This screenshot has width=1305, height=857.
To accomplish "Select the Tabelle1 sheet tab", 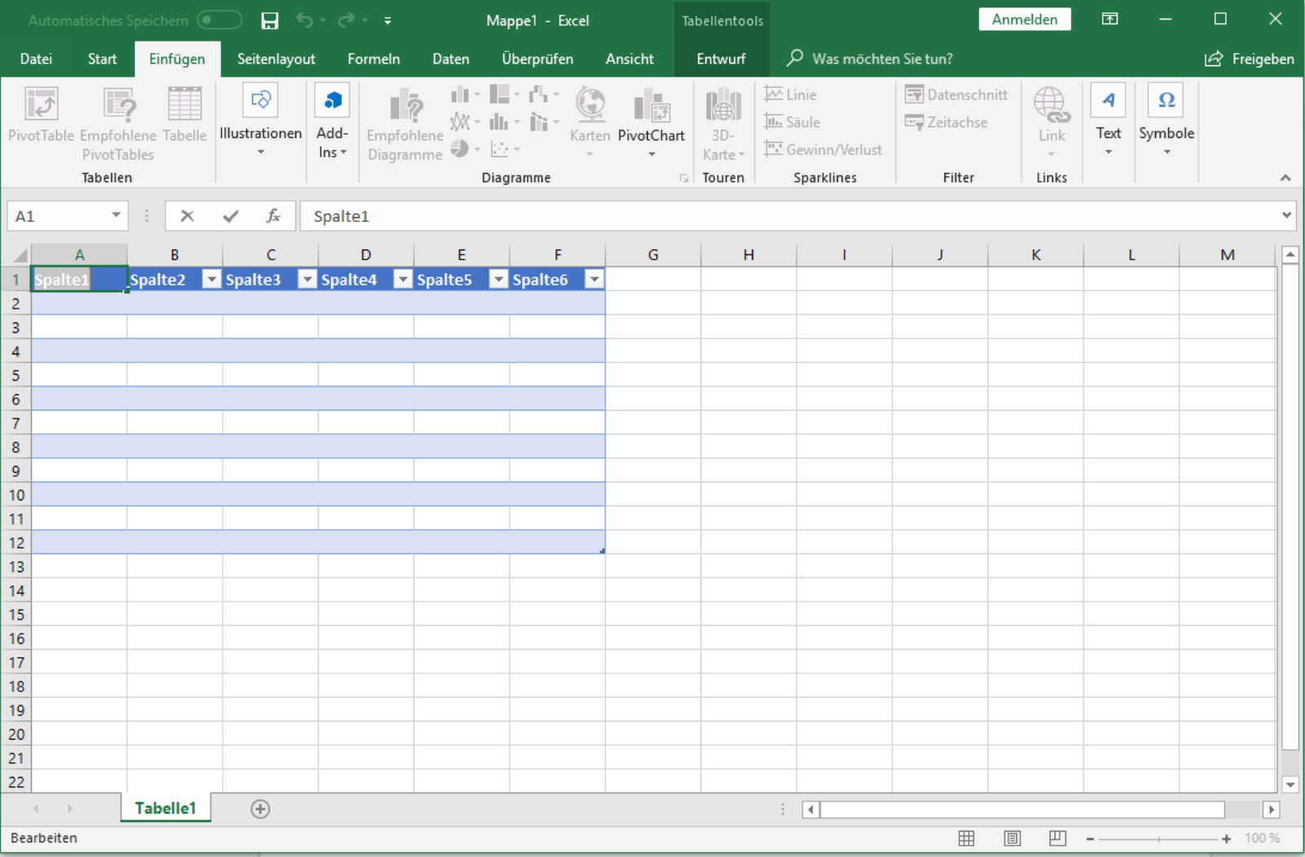I will (x=165, y=808).
